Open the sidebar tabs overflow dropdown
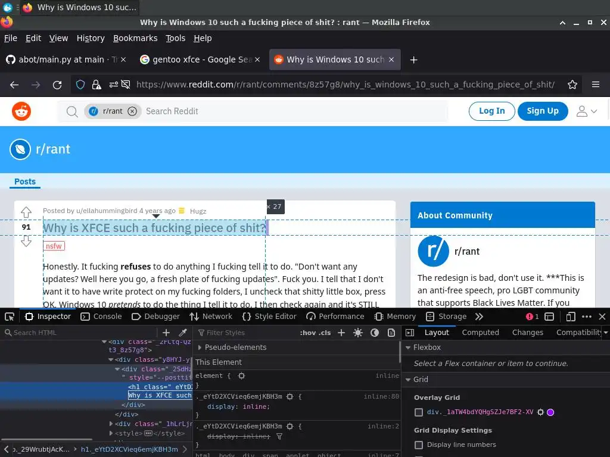 tap(605, 333)
